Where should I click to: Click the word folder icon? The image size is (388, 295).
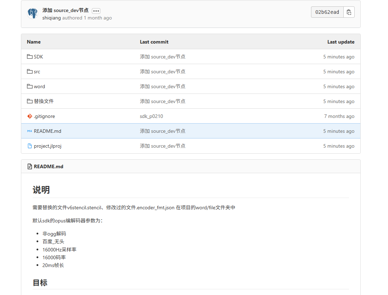(x=30, y=86)
